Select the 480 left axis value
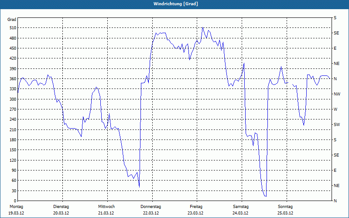The width and height of the screenshot is (349, 218). [13, 38]
